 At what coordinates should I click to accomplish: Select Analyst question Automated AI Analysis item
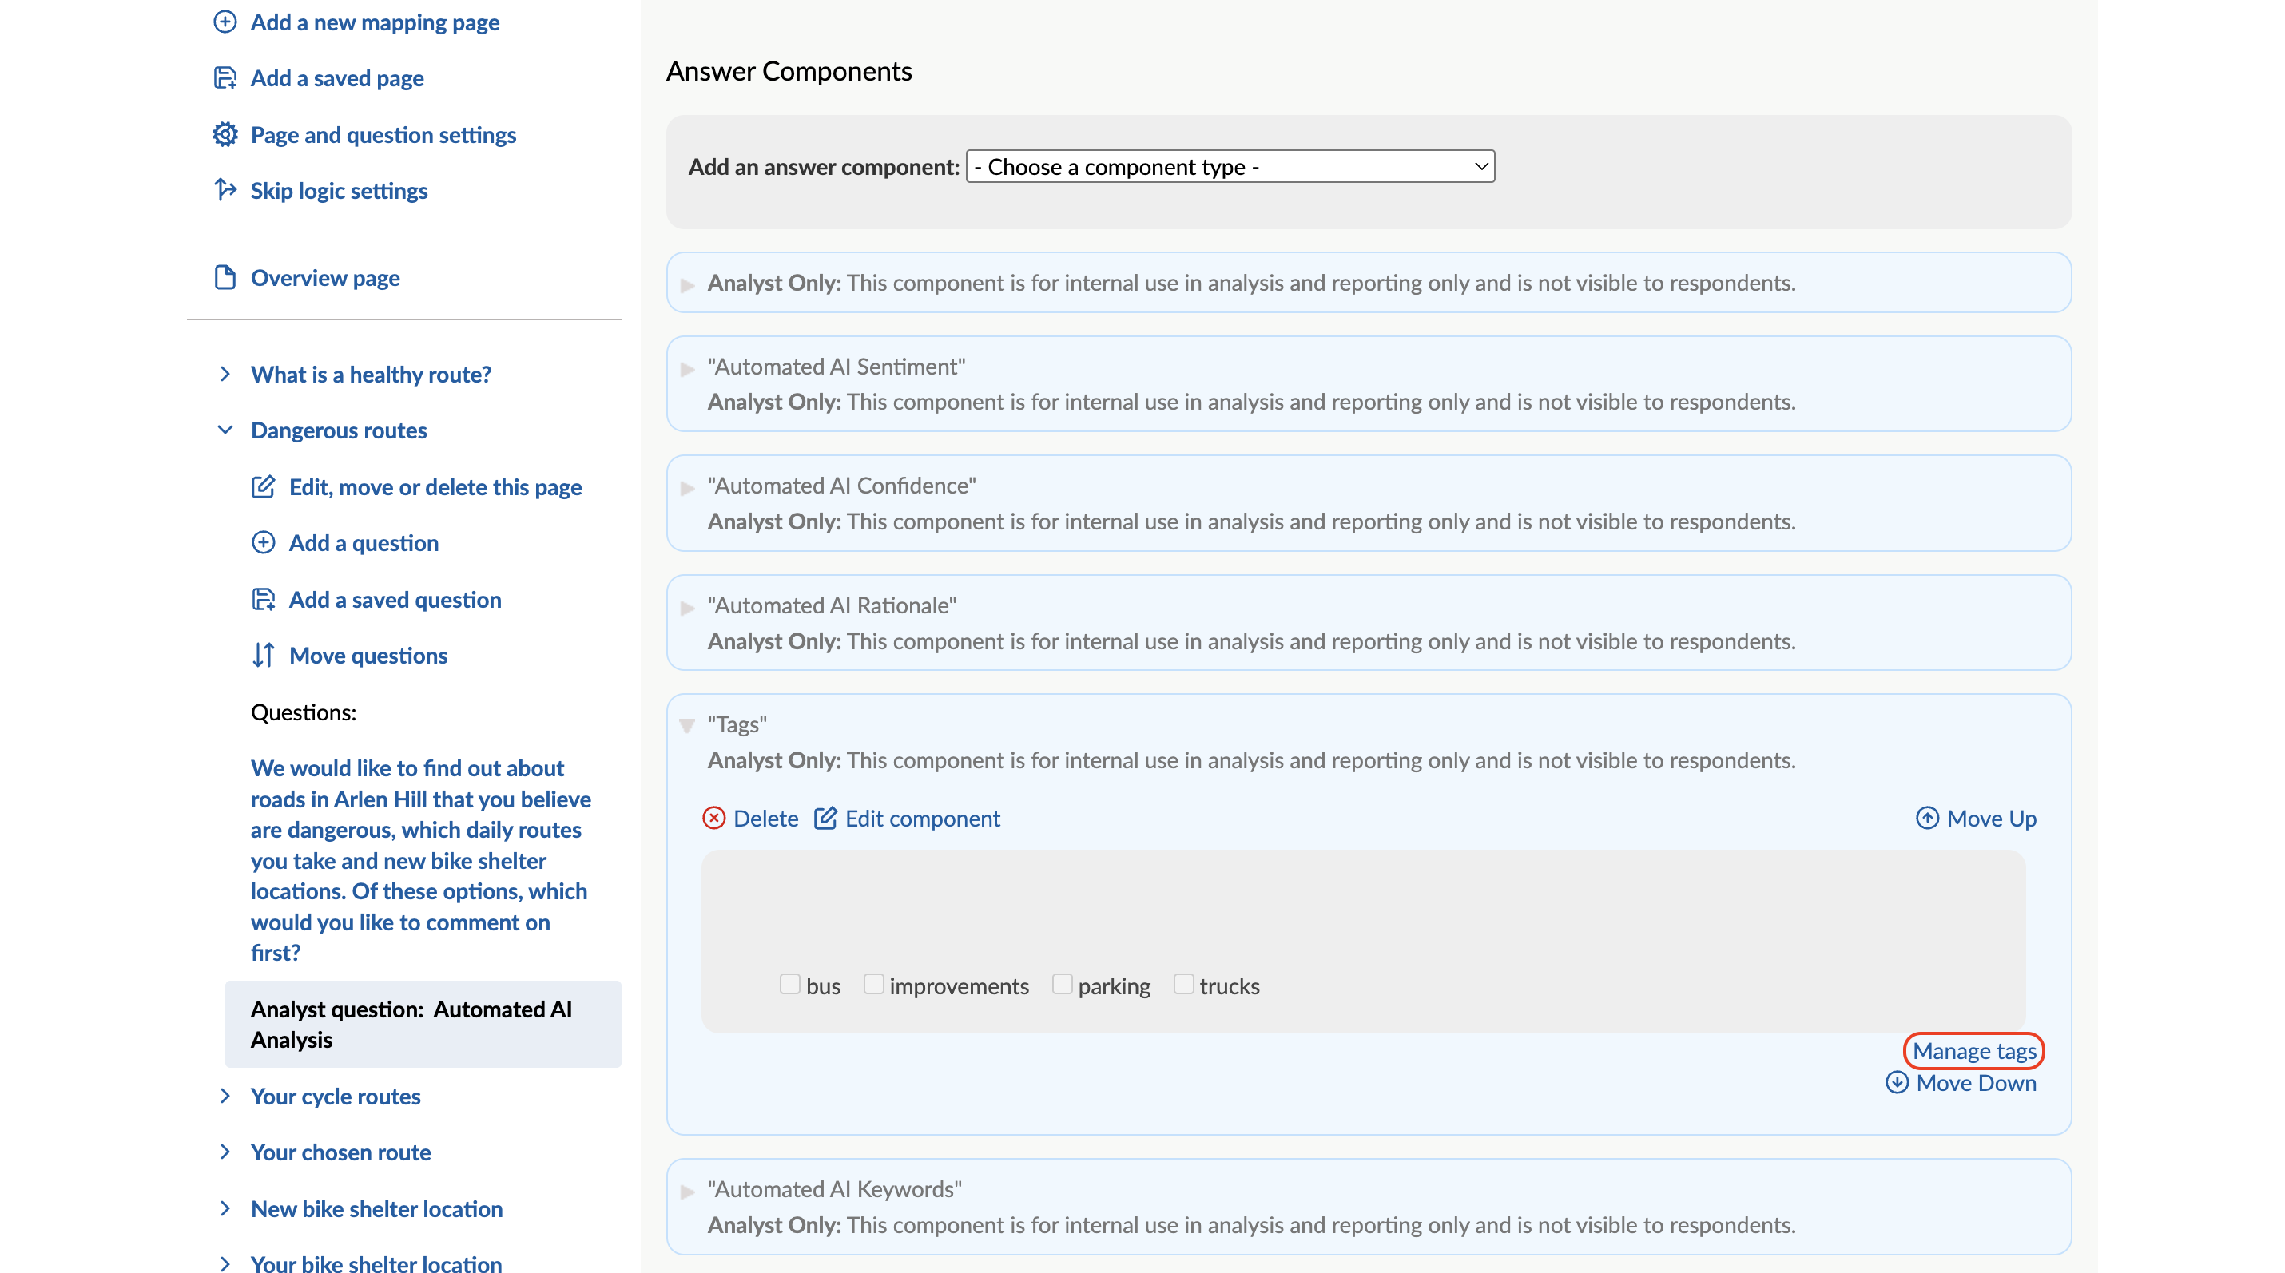423,1024
